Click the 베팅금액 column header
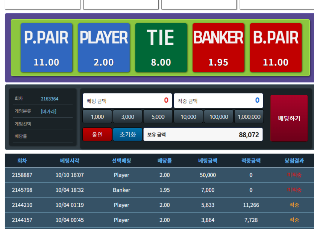Screen dimensions: 314x229 [x=208, y=161]
